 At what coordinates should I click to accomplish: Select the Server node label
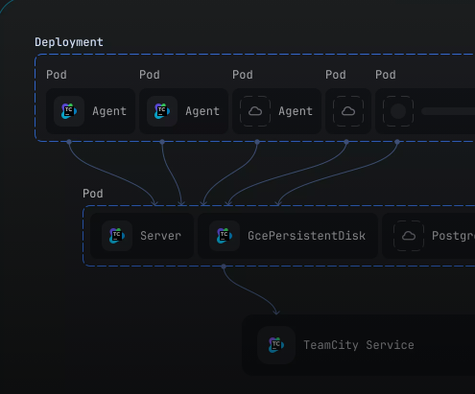(x=160, y=236)
